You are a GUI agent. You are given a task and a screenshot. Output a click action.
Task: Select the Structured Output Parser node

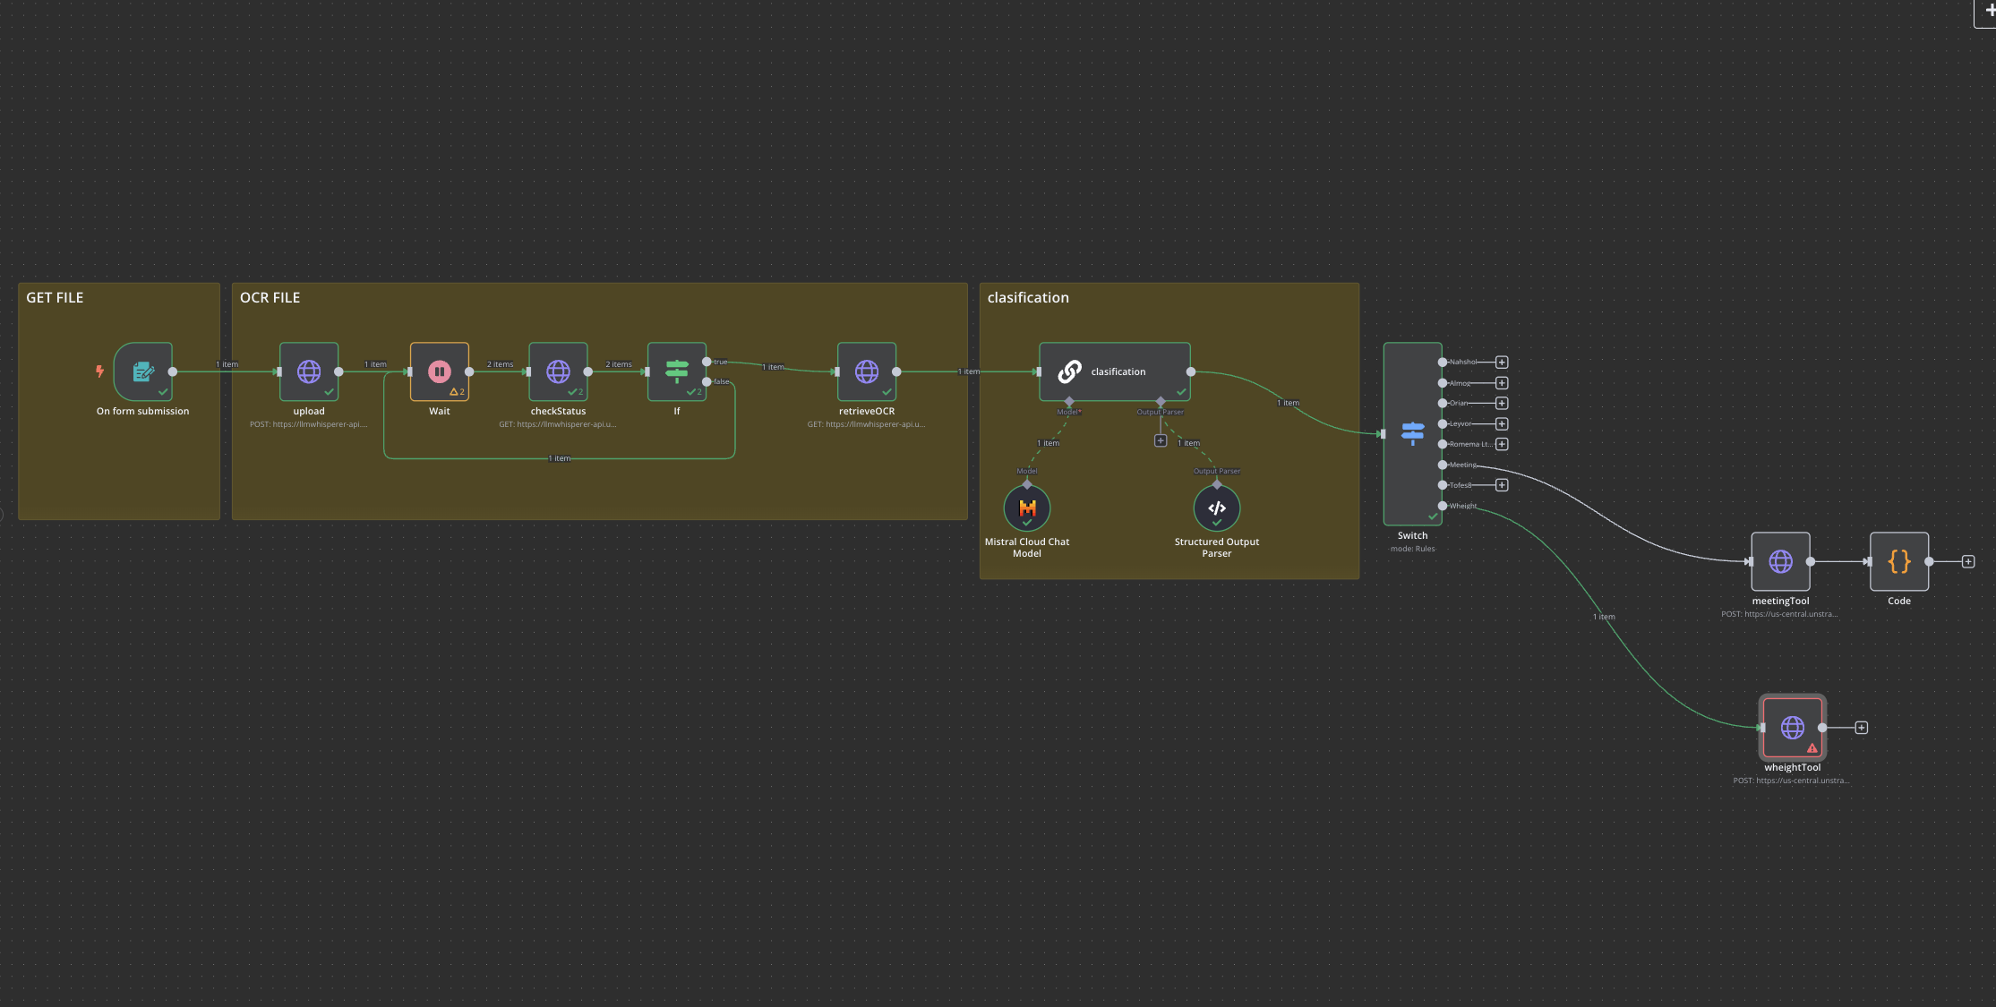pos(1217,508)
